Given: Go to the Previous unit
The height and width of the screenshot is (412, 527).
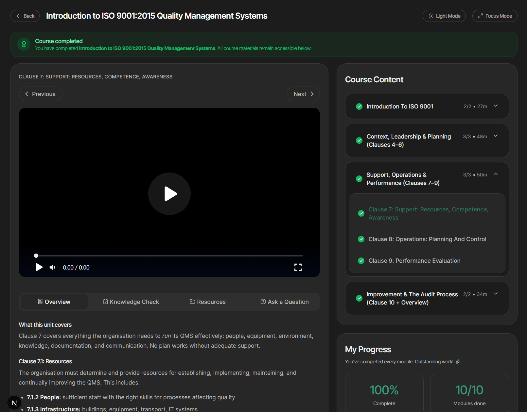Looking at the screenshot, I should [x=41, y=94].
